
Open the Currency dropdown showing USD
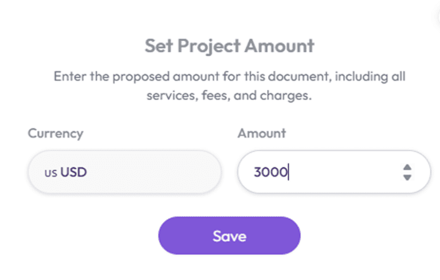[124, 172]
